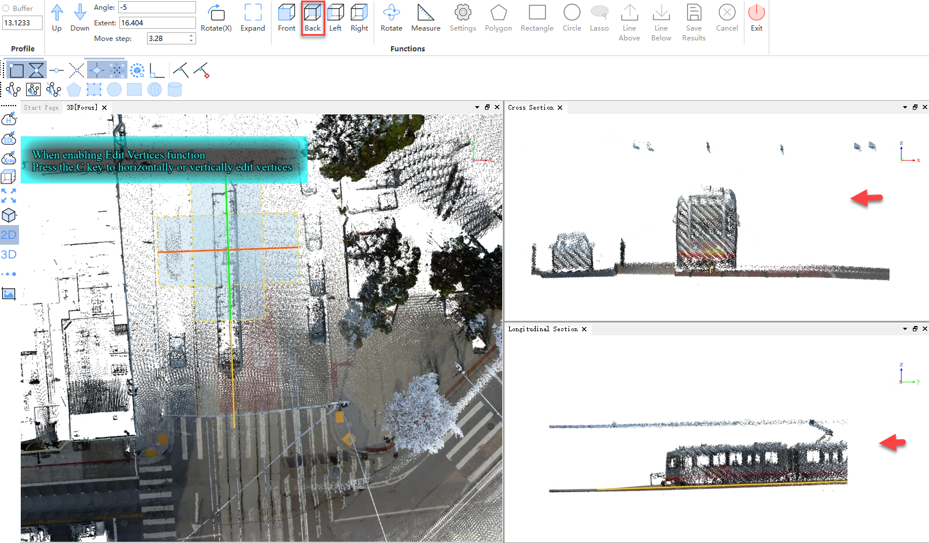Toggle the vertex snap icon

(17, 70)
